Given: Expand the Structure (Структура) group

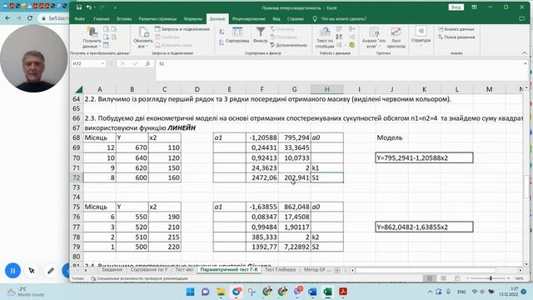Looking at the screenshot, I should pos(421,37).
